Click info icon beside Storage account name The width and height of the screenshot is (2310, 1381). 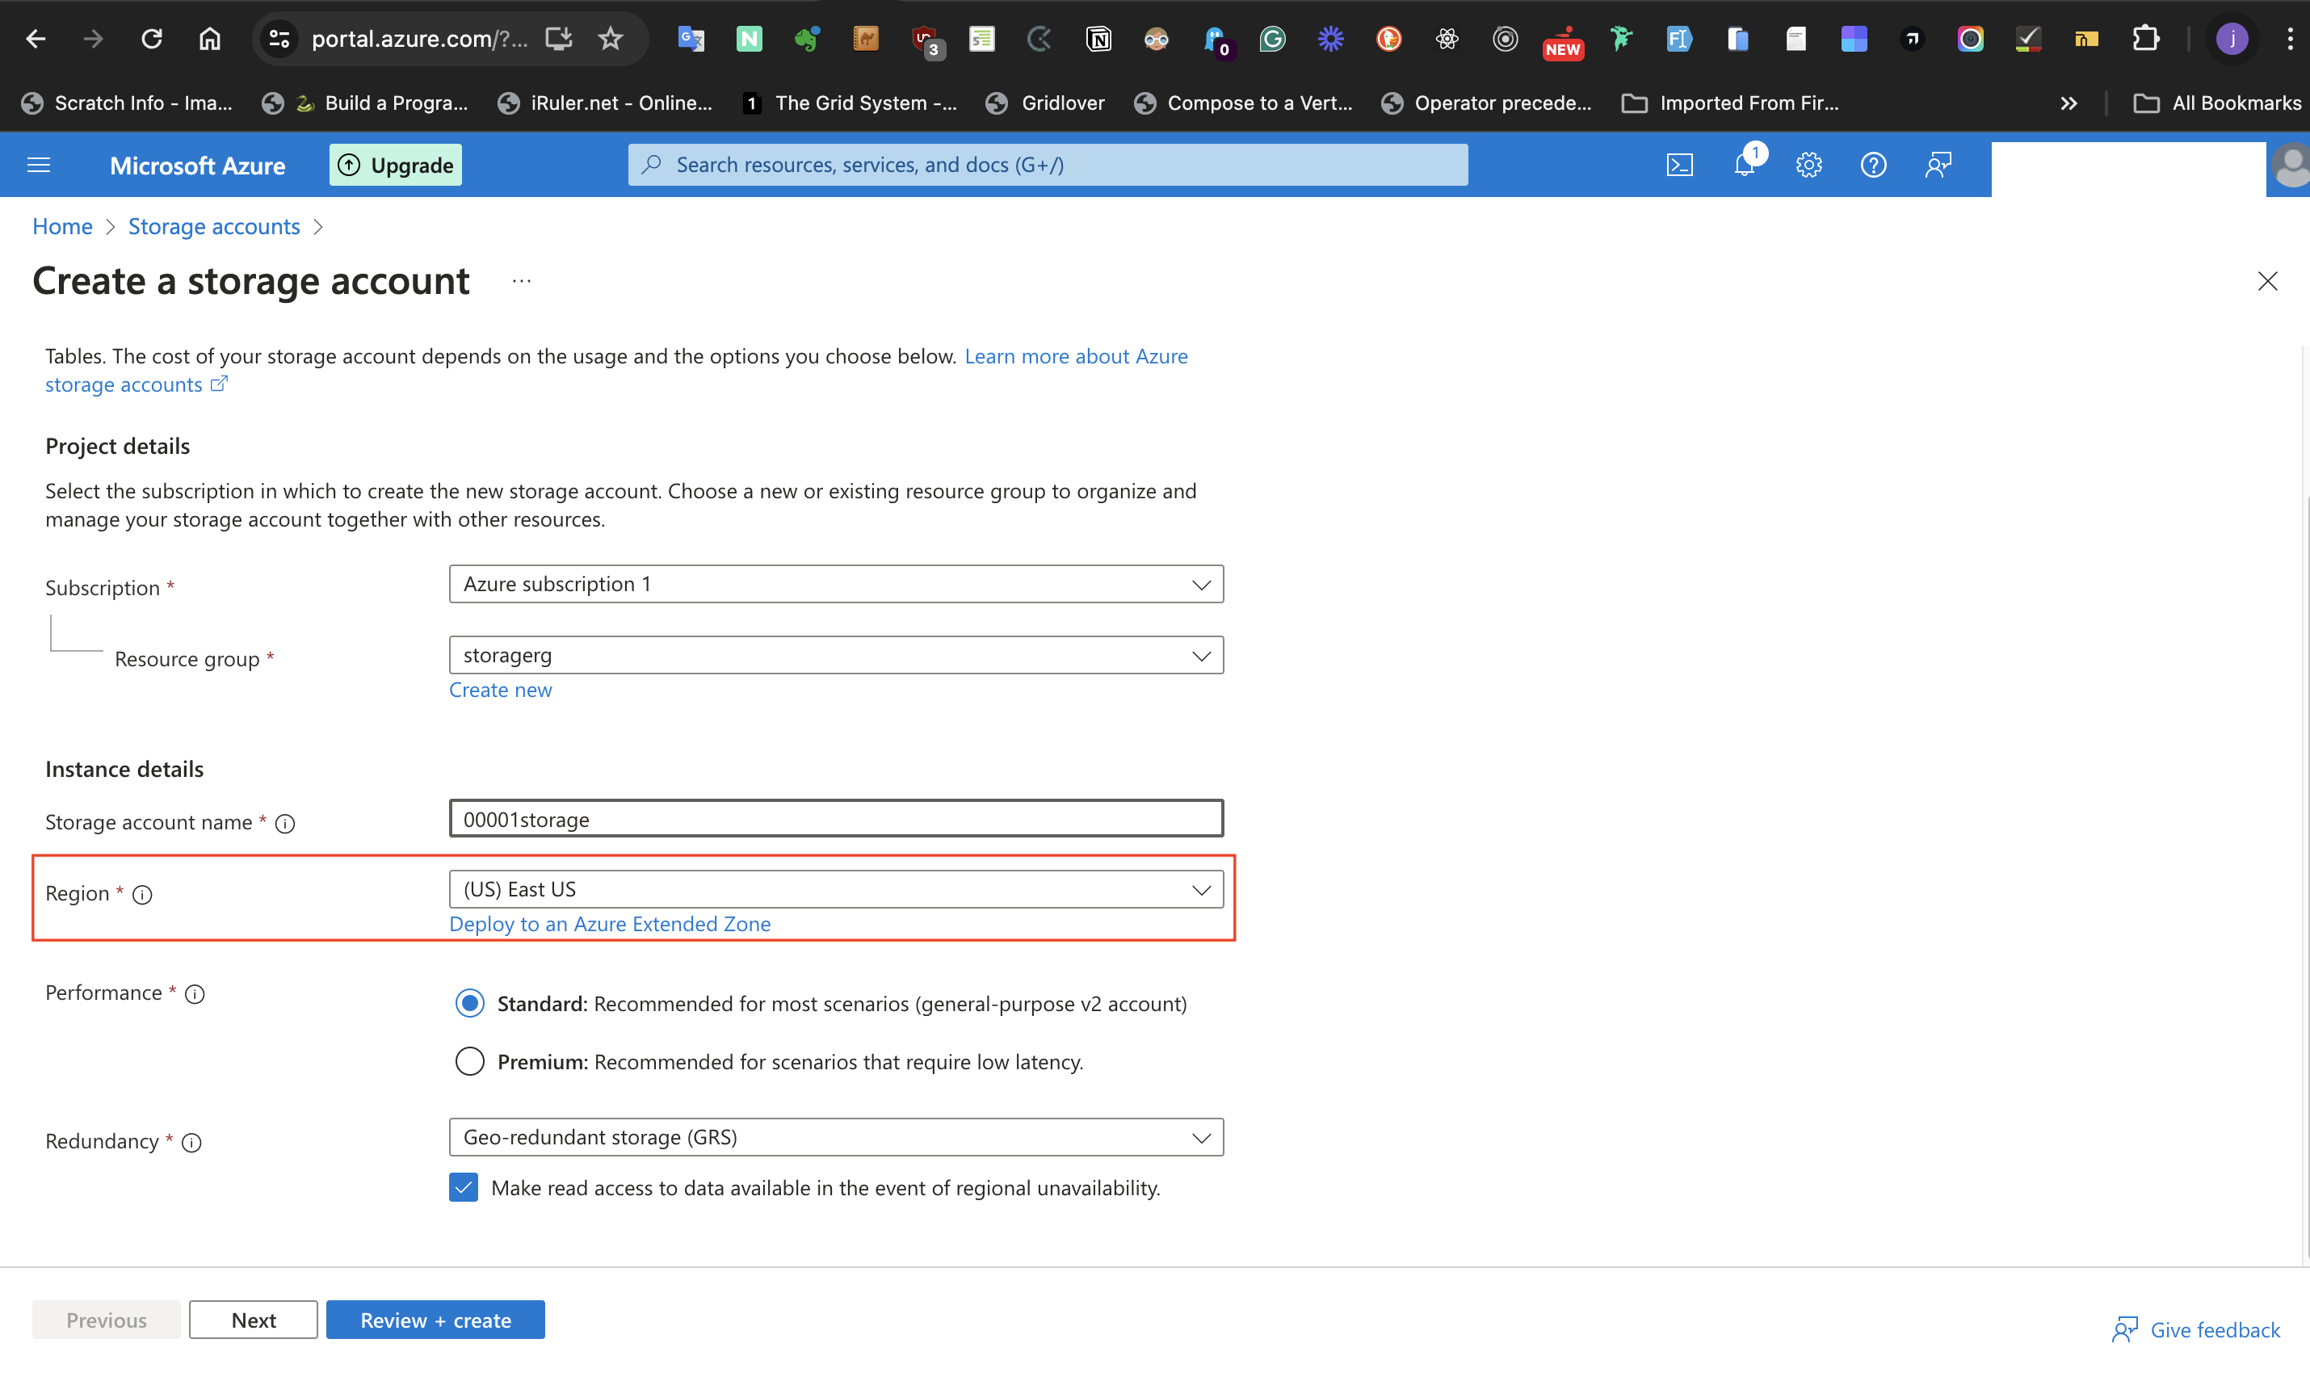coord(286,823)
